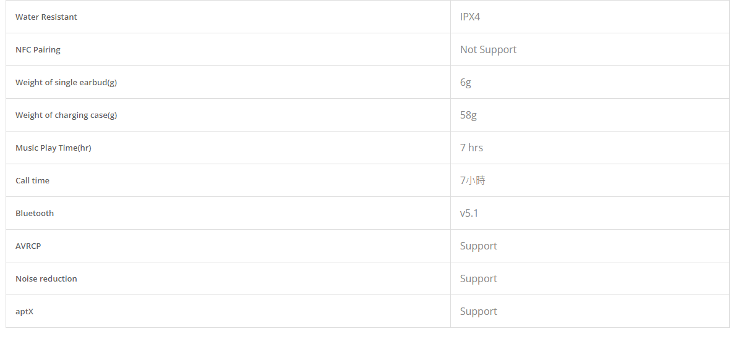Screen dimensions: 741x347
Task: Click the Music Play Time label
Action: [x=53, y=148]
